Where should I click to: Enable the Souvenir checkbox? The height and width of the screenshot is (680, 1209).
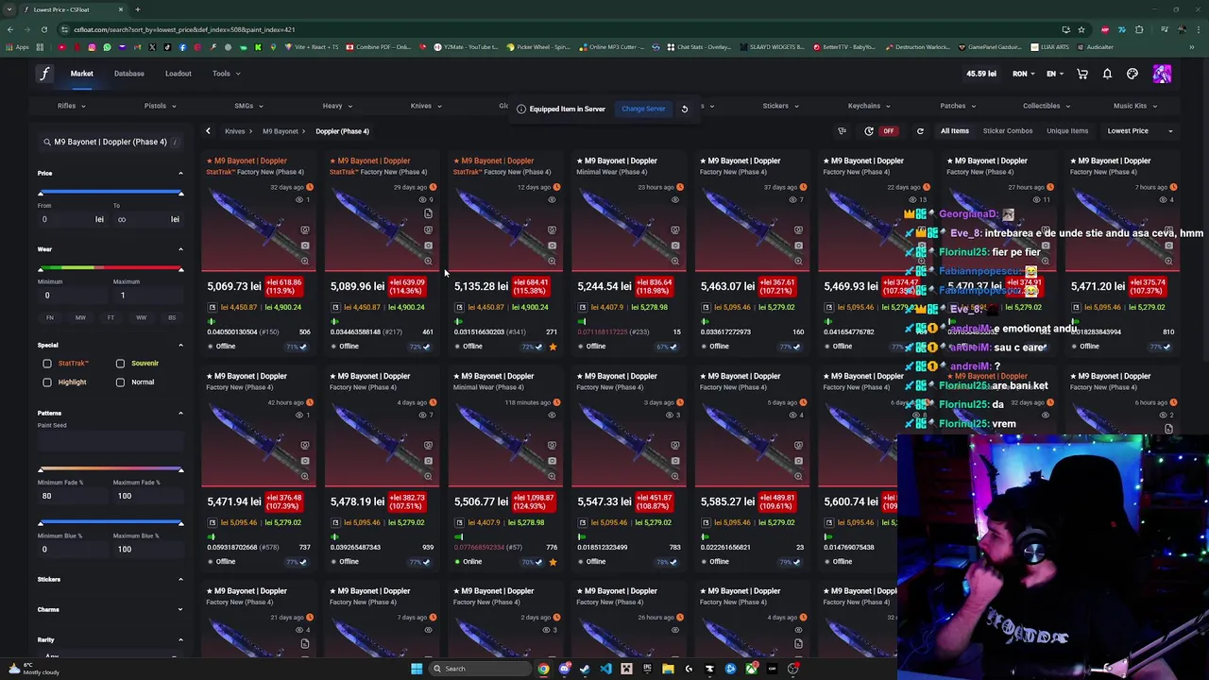(120, 364)
